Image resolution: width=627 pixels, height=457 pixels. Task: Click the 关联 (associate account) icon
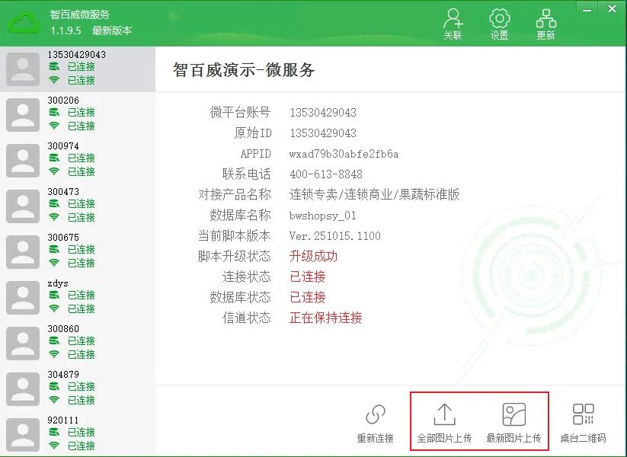pos(453,24)
